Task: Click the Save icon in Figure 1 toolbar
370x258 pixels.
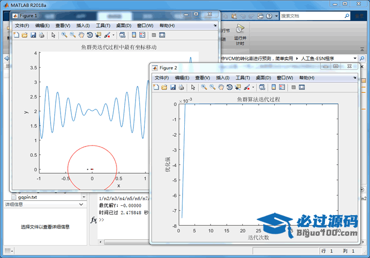Action: click(x=33, y=35)
